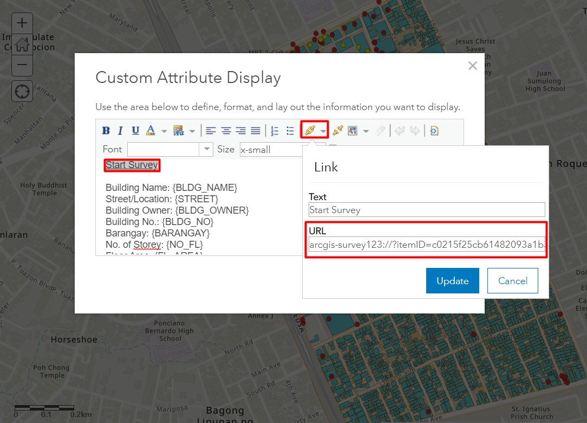Zoom in on the map

tap(22, 23)
